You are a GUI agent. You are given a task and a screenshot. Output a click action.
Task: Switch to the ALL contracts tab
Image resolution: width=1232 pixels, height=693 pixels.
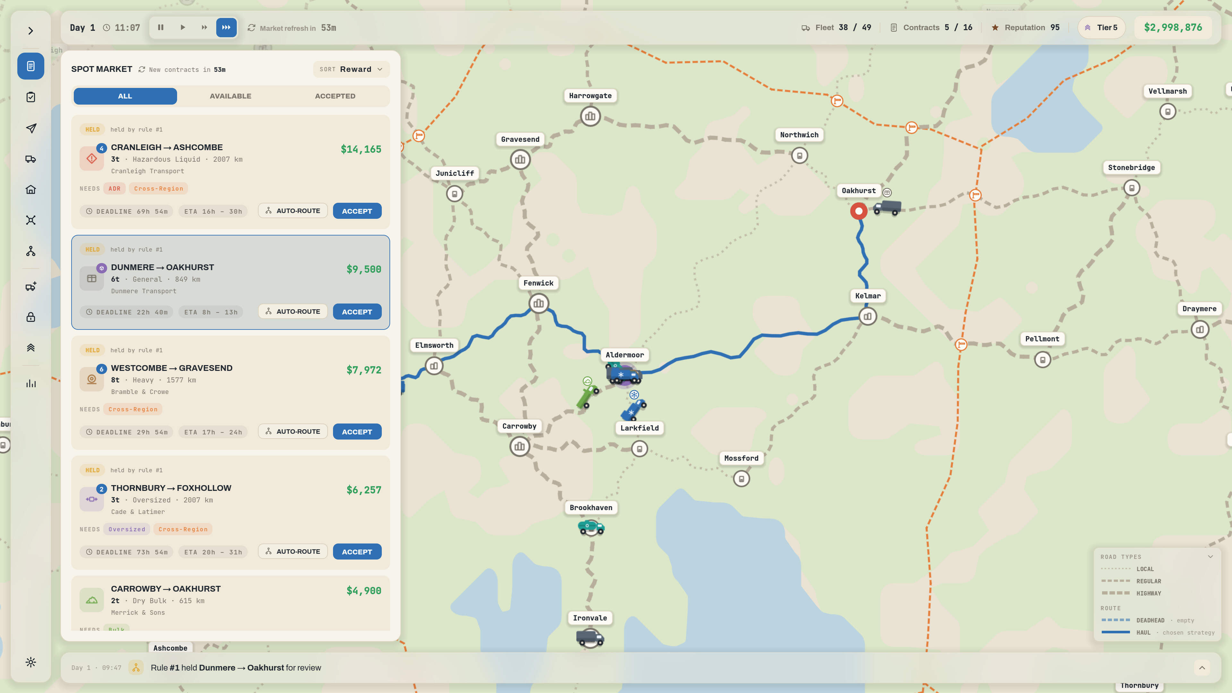point(125,96)
